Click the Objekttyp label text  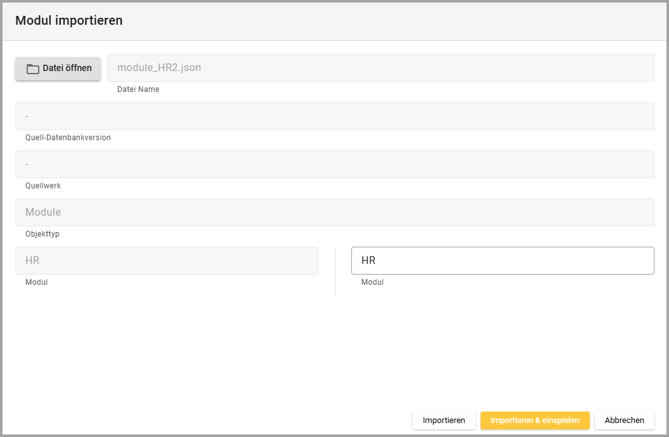42,234
